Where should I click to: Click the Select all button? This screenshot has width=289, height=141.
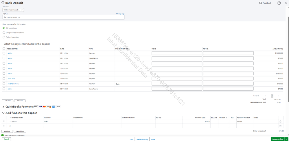click(x=8, y=101)
